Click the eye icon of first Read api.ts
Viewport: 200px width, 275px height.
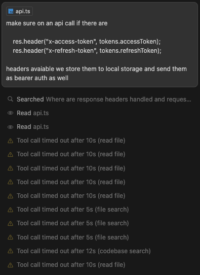[x=10, y=113]
